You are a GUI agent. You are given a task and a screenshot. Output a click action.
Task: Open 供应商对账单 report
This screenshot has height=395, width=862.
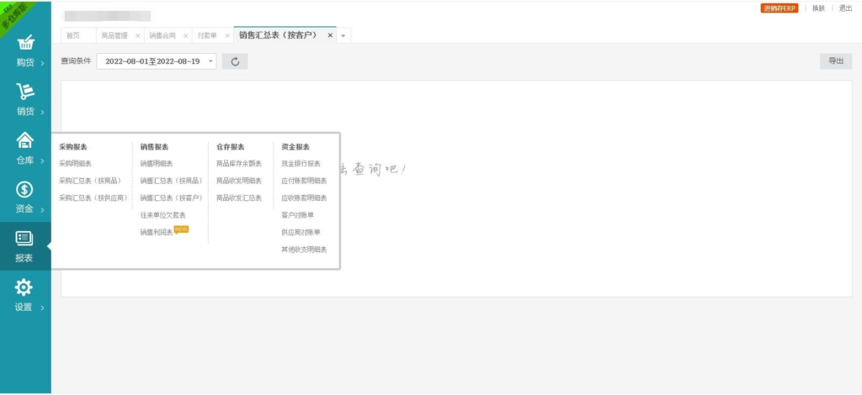coord(301,232)
